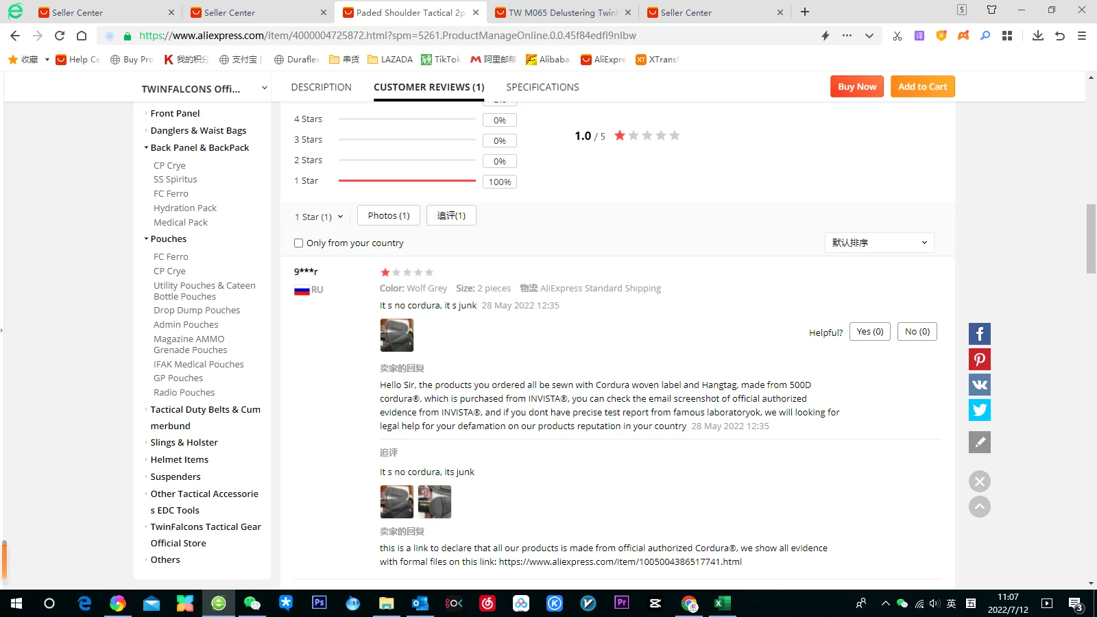Open the Drop Dump Pouches category
This screenshot has height=617, width=1097.
[x=197, y=310]
